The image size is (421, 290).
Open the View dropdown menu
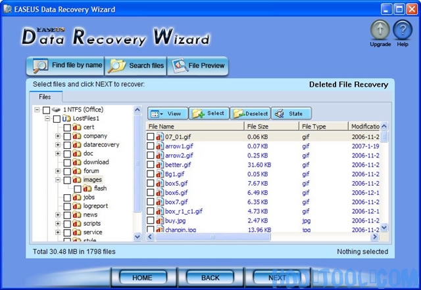(x=168, y=114)
